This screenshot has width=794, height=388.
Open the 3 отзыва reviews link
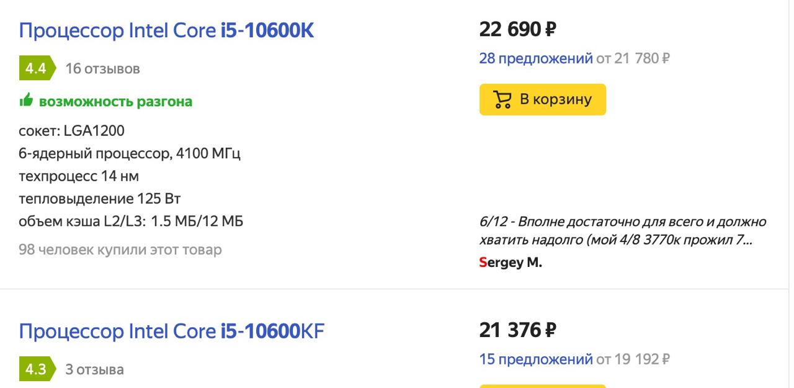click(94, 369)
